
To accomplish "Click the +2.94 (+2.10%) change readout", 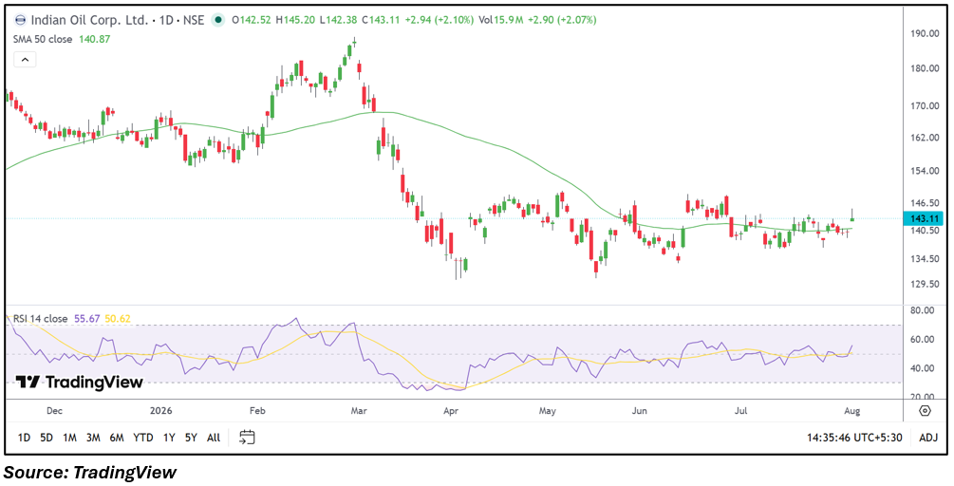I will (x=440, y=20).
